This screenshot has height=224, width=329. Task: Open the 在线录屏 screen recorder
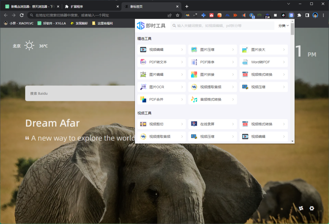point(212,124)
